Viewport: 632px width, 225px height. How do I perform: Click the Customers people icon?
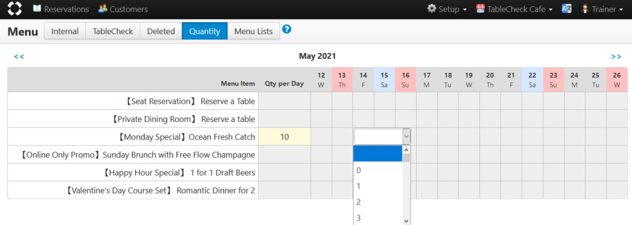[103, 9]
